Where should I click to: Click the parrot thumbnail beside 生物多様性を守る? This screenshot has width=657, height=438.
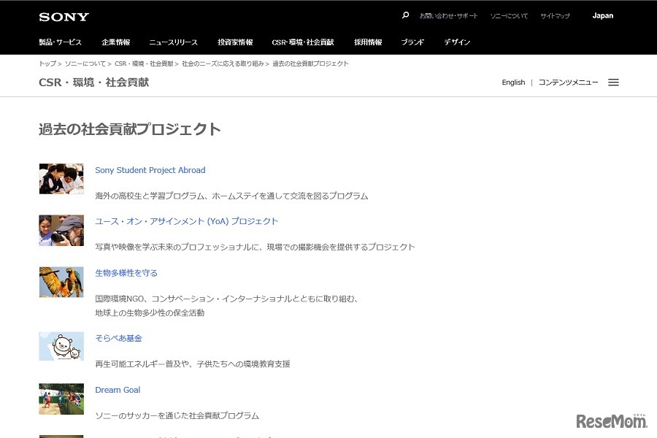pyautogui.click(x=61, y=282)
